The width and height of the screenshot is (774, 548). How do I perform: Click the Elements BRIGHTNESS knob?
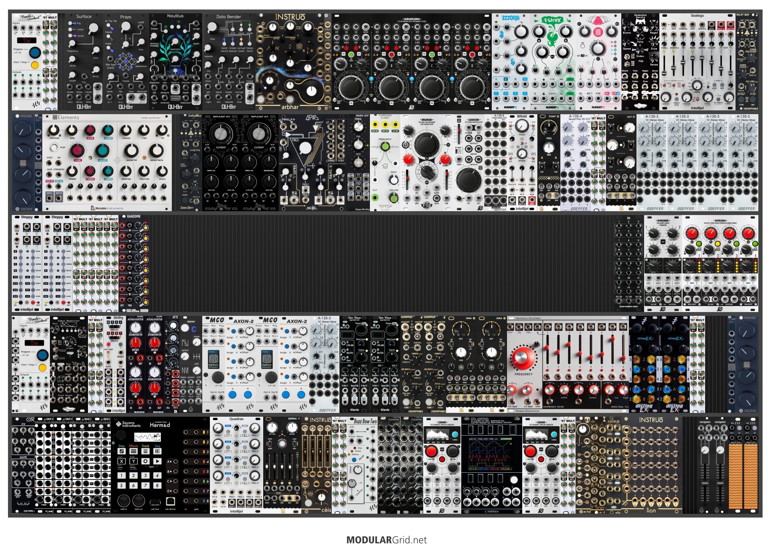coord(156,151)
